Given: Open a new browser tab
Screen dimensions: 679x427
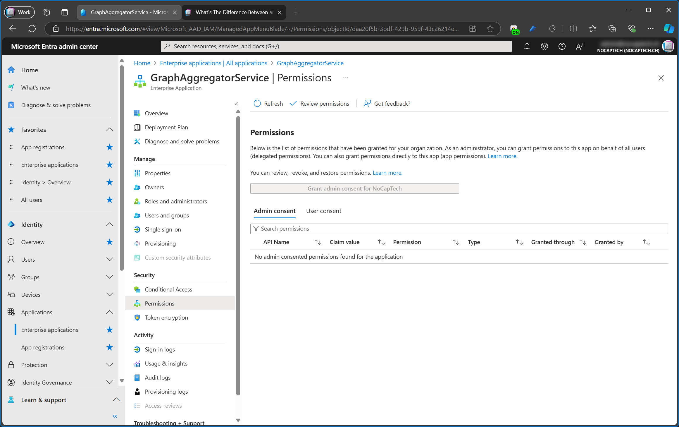Looking at the screenshot, I should (x=296, y=12).
